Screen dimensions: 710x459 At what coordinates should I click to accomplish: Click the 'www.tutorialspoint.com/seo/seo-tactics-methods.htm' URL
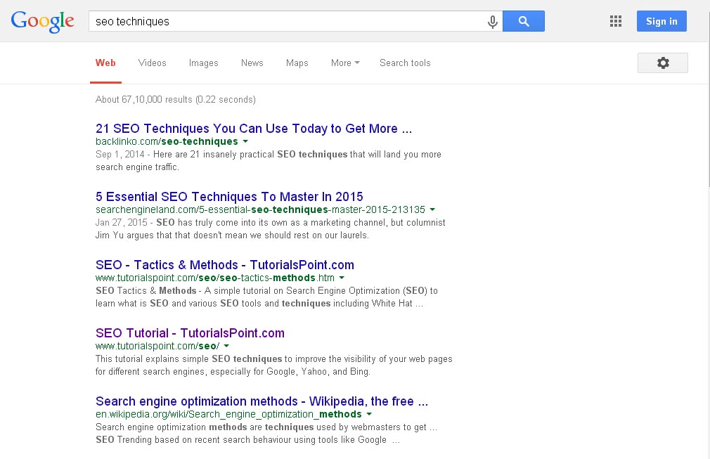[x=215, y=278]
